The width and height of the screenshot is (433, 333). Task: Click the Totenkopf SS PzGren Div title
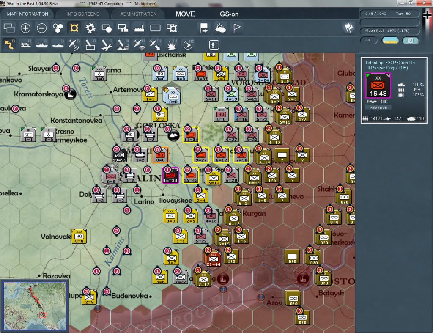tap(390, 63)
